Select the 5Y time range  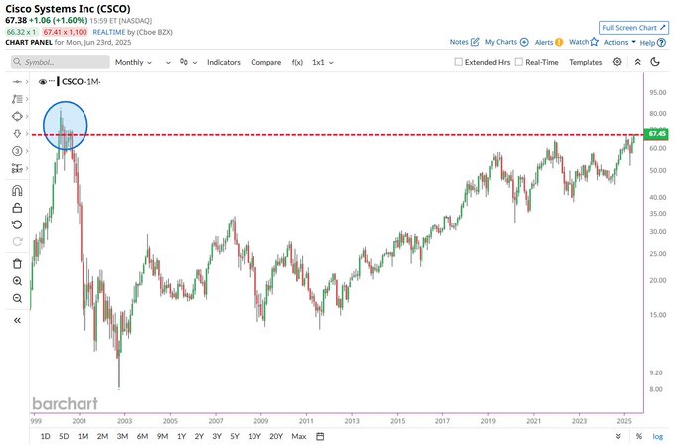coord(235,436)
